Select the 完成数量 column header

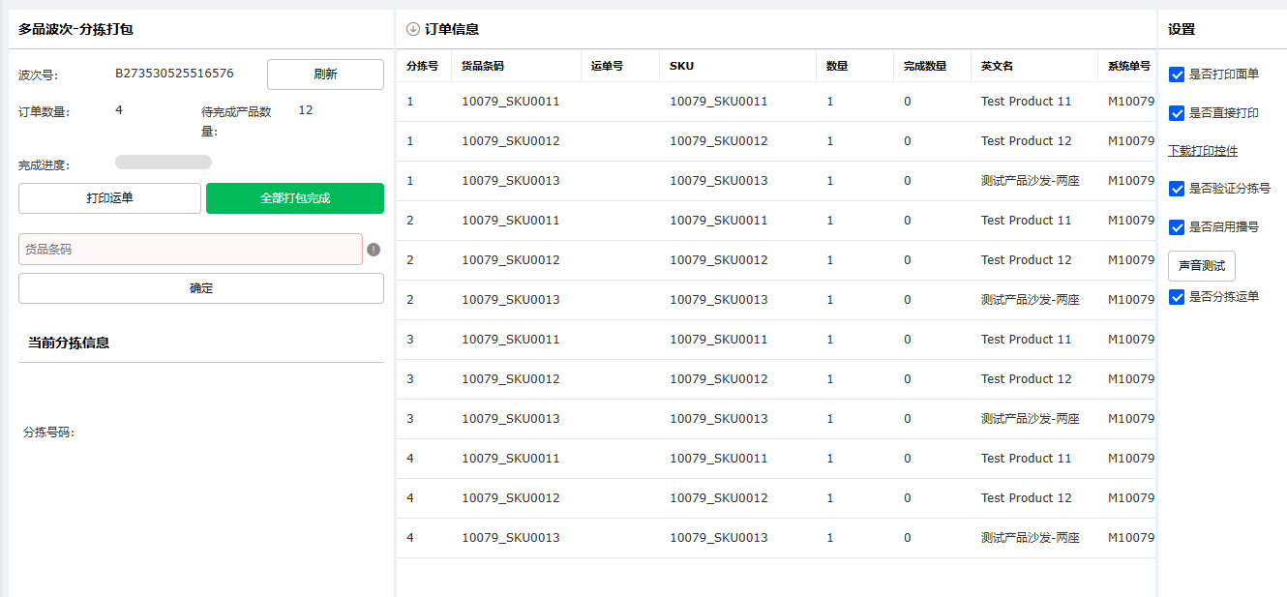coord(924,67)
